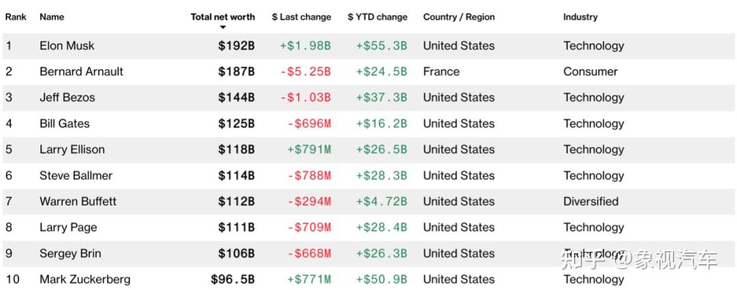Click the Industry column header
This screenshot has width=737, height=290.
click(x=580, y=17)
